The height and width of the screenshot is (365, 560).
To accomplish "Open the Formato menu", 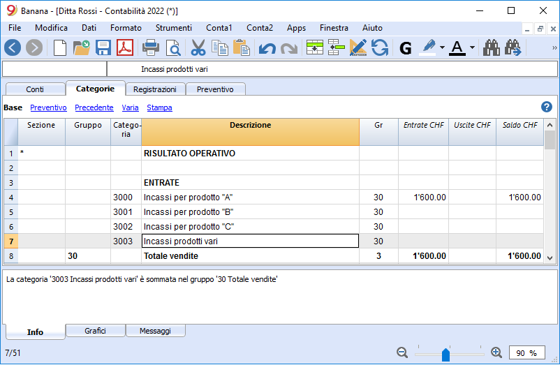I will 126,28.
